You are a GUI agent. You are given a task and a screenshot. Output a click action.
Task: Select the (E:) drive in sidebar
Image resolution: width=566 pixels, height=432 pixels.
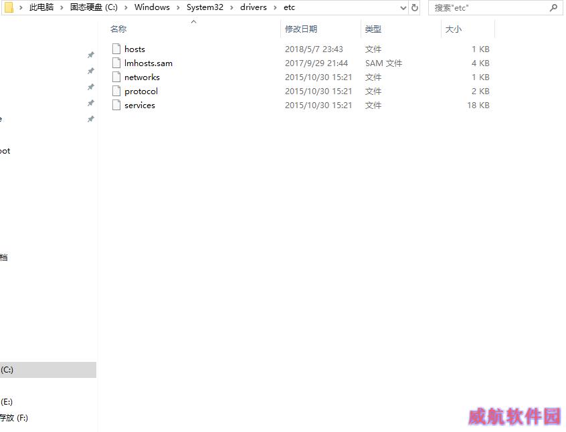(7, 402)
